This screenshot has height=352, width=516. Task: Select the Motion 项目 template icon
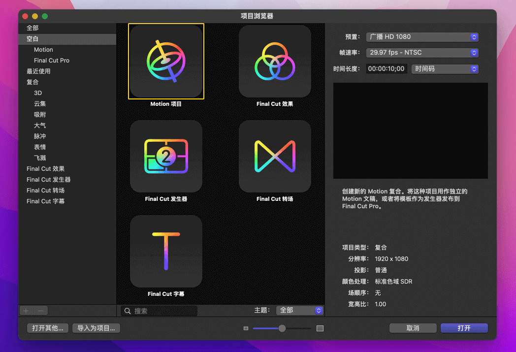click(x=166, y=62)
